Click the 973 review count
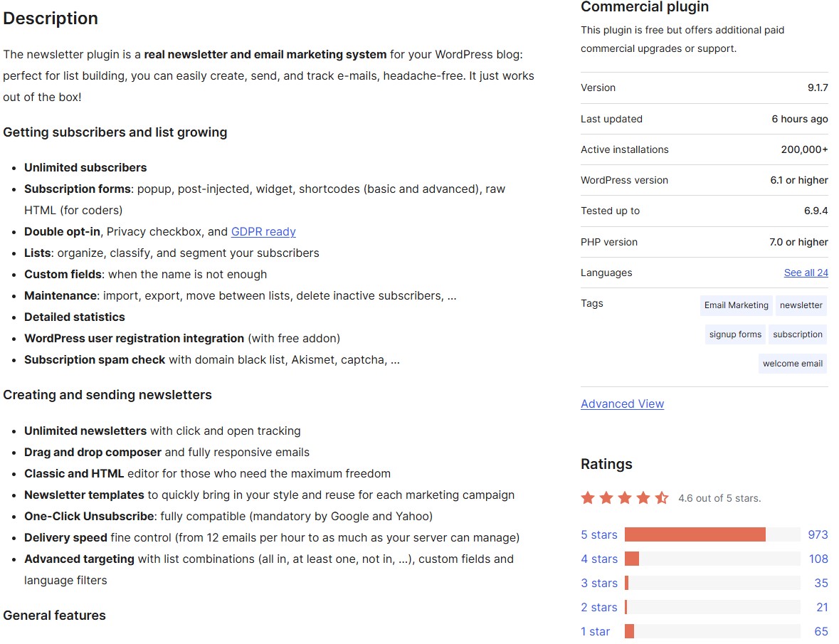The height and width of the screenshot is (644, 839). click(818, 534)
